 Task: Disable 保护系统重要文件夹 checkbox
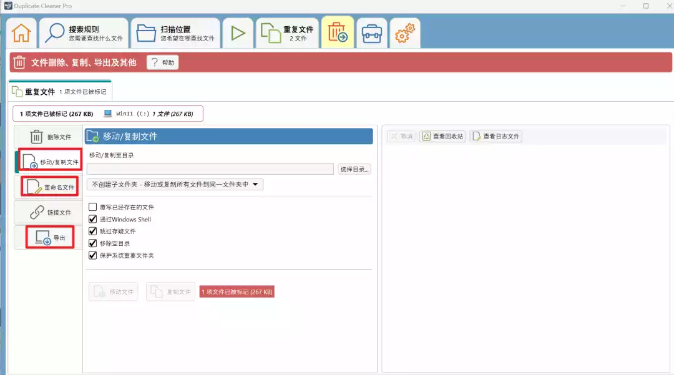point(93,255)
